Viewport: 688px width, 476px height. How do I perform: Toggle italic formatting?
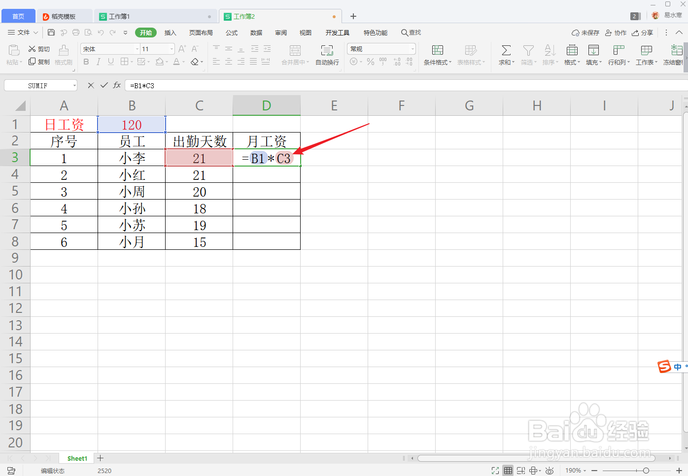tap(99, 62)
